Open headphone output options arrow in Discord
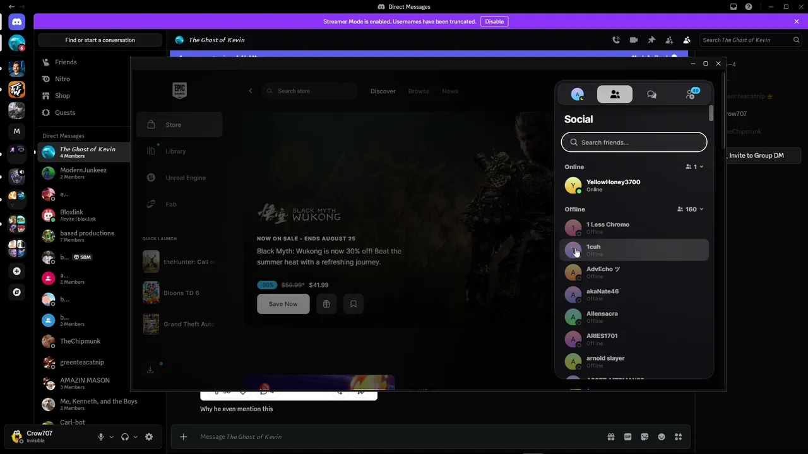 (x=136, y=437)
